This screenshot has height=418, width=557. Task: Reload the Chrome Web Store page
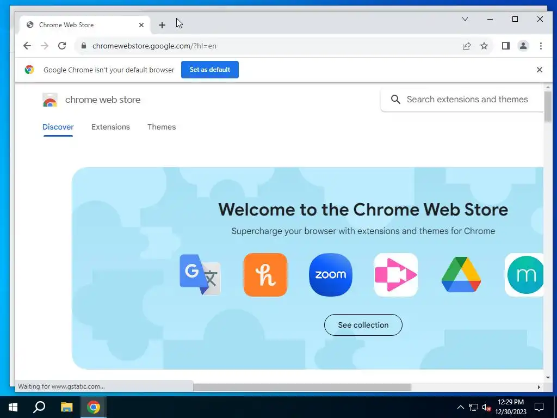coord(62,46)
